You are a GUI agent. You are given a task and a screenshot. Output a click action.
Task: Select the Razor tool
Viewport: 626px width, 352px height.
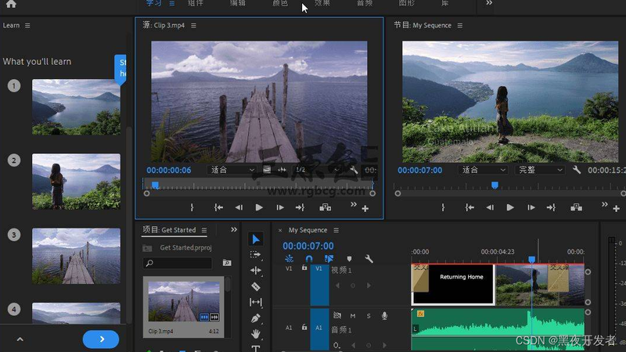point(256,286)
